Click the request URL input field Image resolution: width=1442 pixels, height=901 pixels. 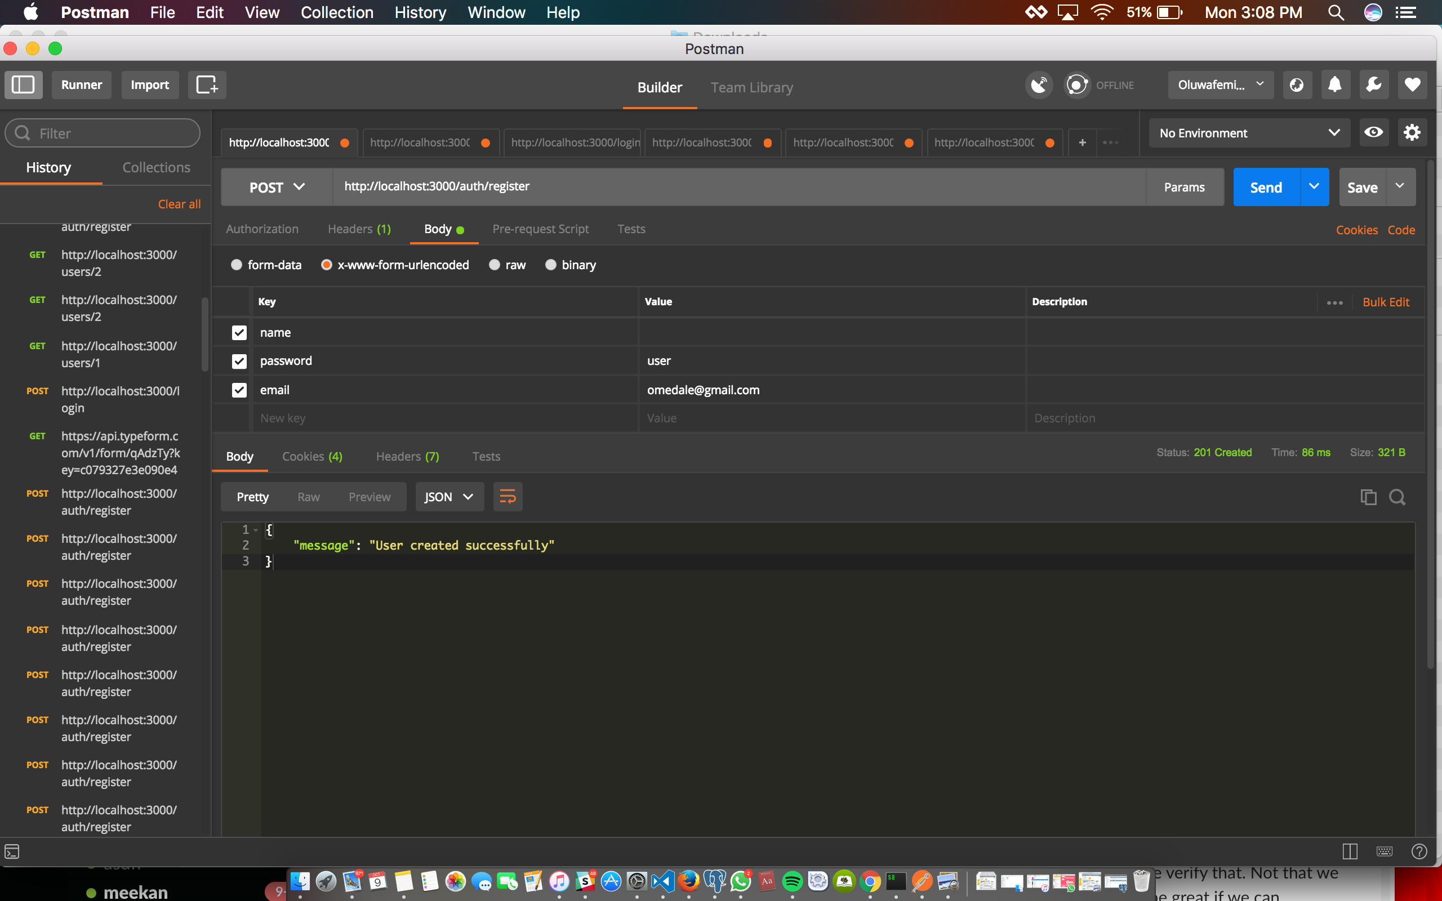coord(739,186)
